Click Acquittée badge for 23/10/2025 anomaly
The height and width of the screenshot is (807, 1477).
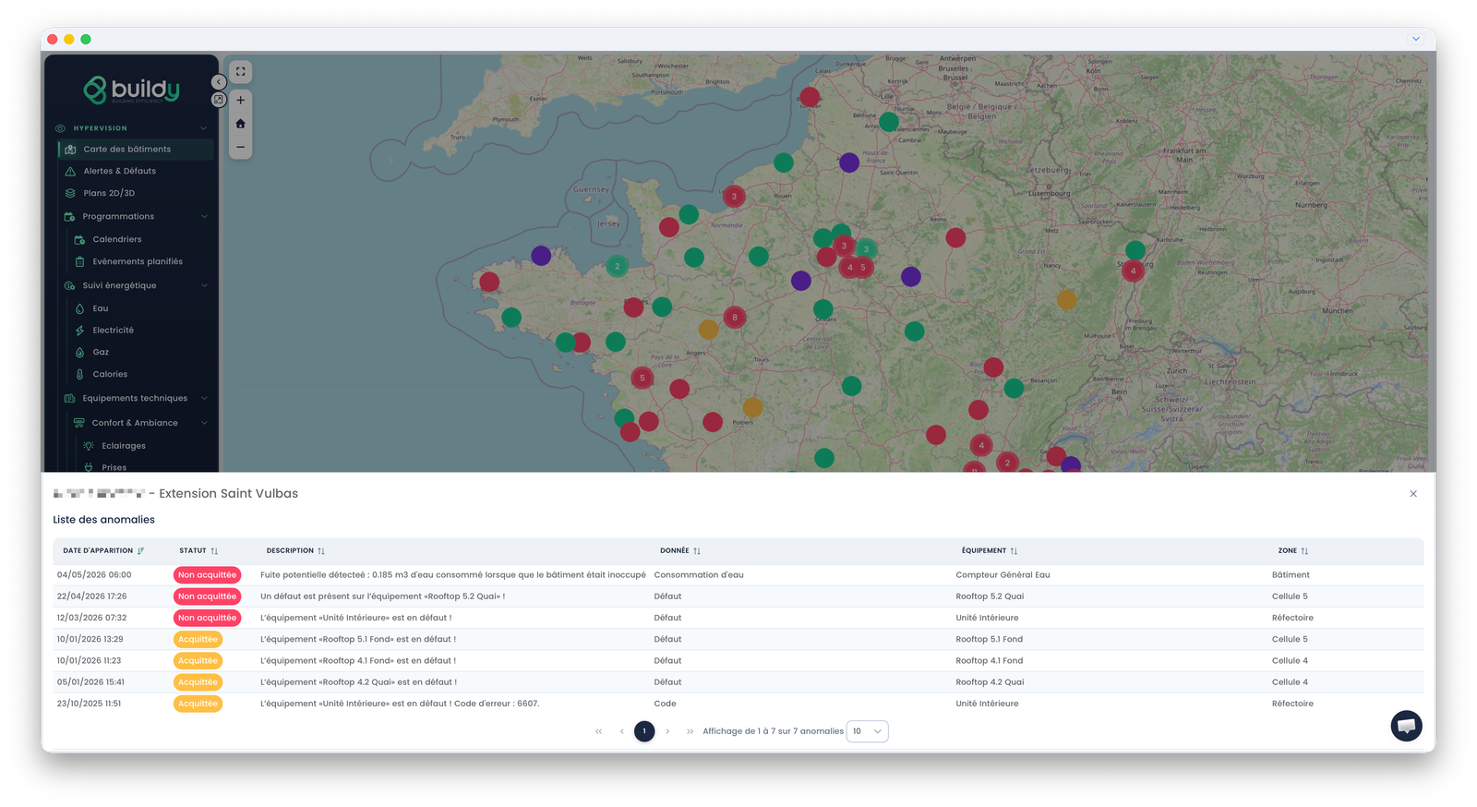(x=198, y=704)
